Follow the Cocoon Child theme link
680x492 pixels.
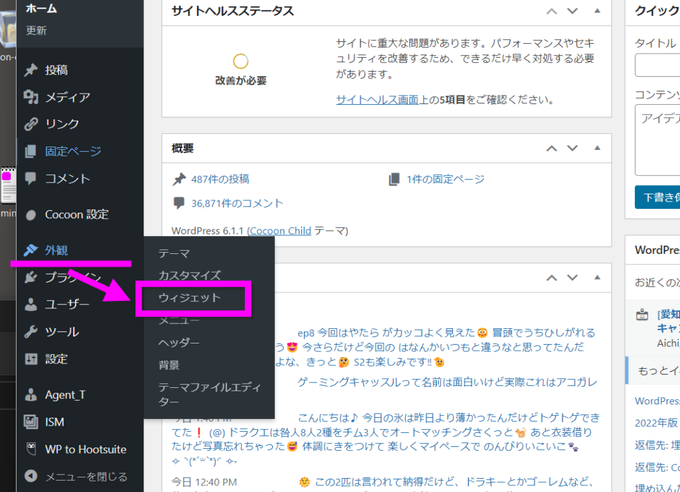[279, 231]
